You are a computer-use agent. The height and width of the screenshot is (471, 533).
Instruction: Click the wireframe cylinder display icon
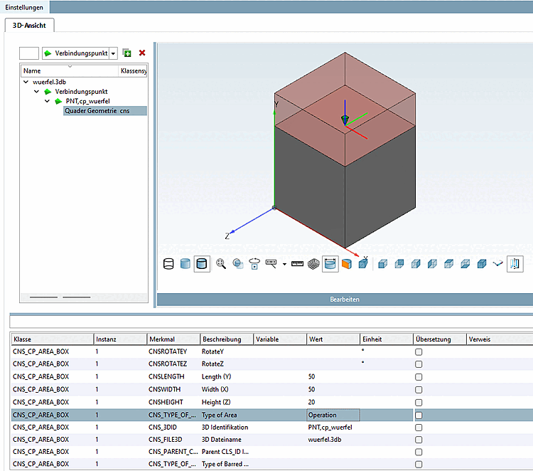click(168, 264)
